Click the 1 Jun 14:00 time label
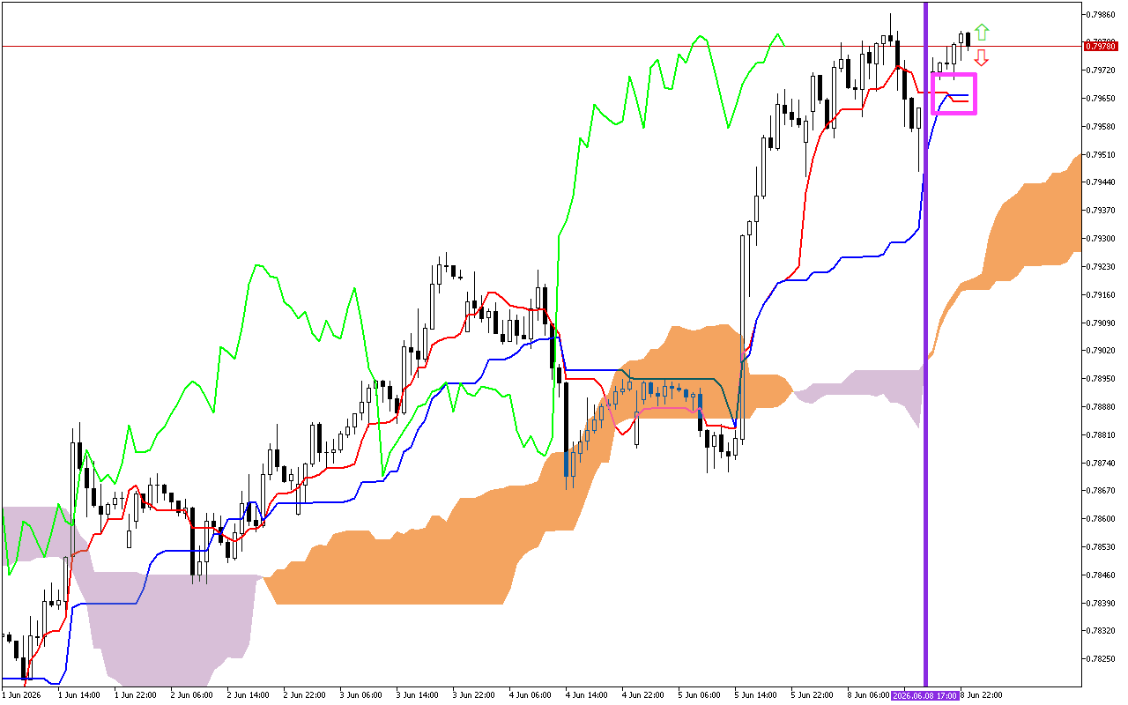The height and width of the screenshot is (705, 1128). (78, 695)
